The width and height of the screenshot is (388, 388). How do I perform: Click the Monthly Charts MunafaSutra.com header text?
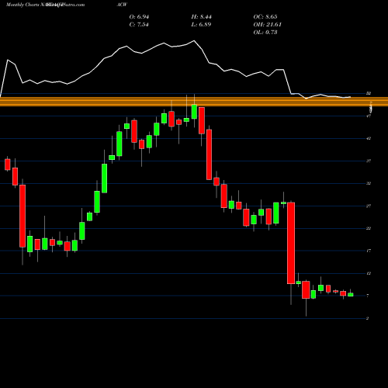(x=45, y=5)
